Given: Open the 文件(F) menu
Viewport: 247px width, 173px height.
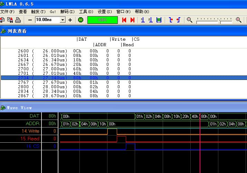Looking at the screenshot, I should (x=7, y=12).
